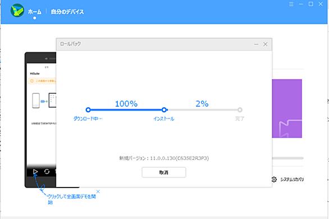Click the インストール step marker
Viewport: 329px width, 219px height.
click(x=164, y=109)
